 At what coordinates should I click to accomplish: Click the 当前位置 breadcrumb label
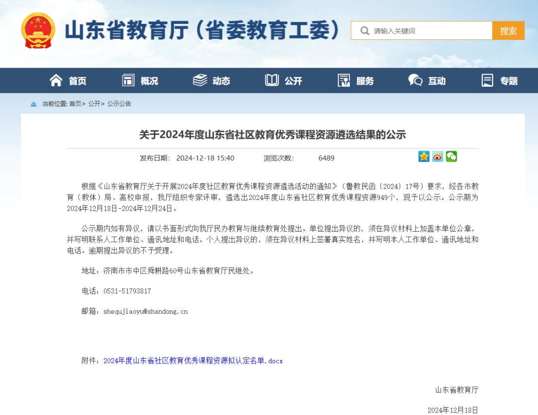pyautogui.click(x=54, y=104)
